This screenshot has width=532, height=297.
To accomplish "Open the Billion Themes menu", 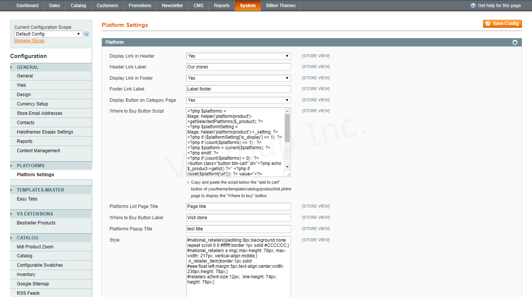I will click(x=280, y=6).
